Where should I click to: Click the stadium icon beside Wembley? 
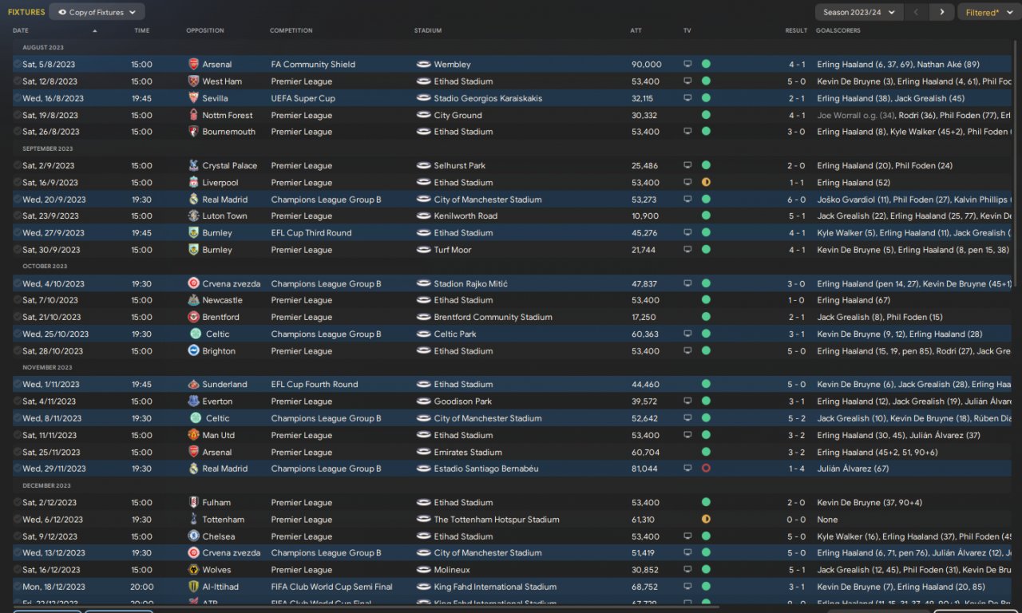click(423, 65)
